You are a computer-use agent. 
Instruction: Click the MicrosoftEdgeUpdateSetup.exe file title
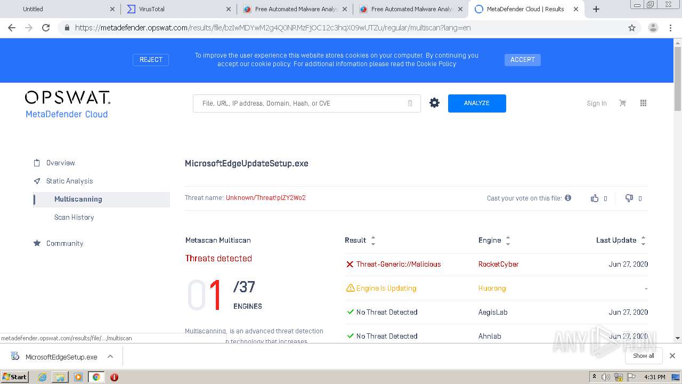click(x=247, y=163)
